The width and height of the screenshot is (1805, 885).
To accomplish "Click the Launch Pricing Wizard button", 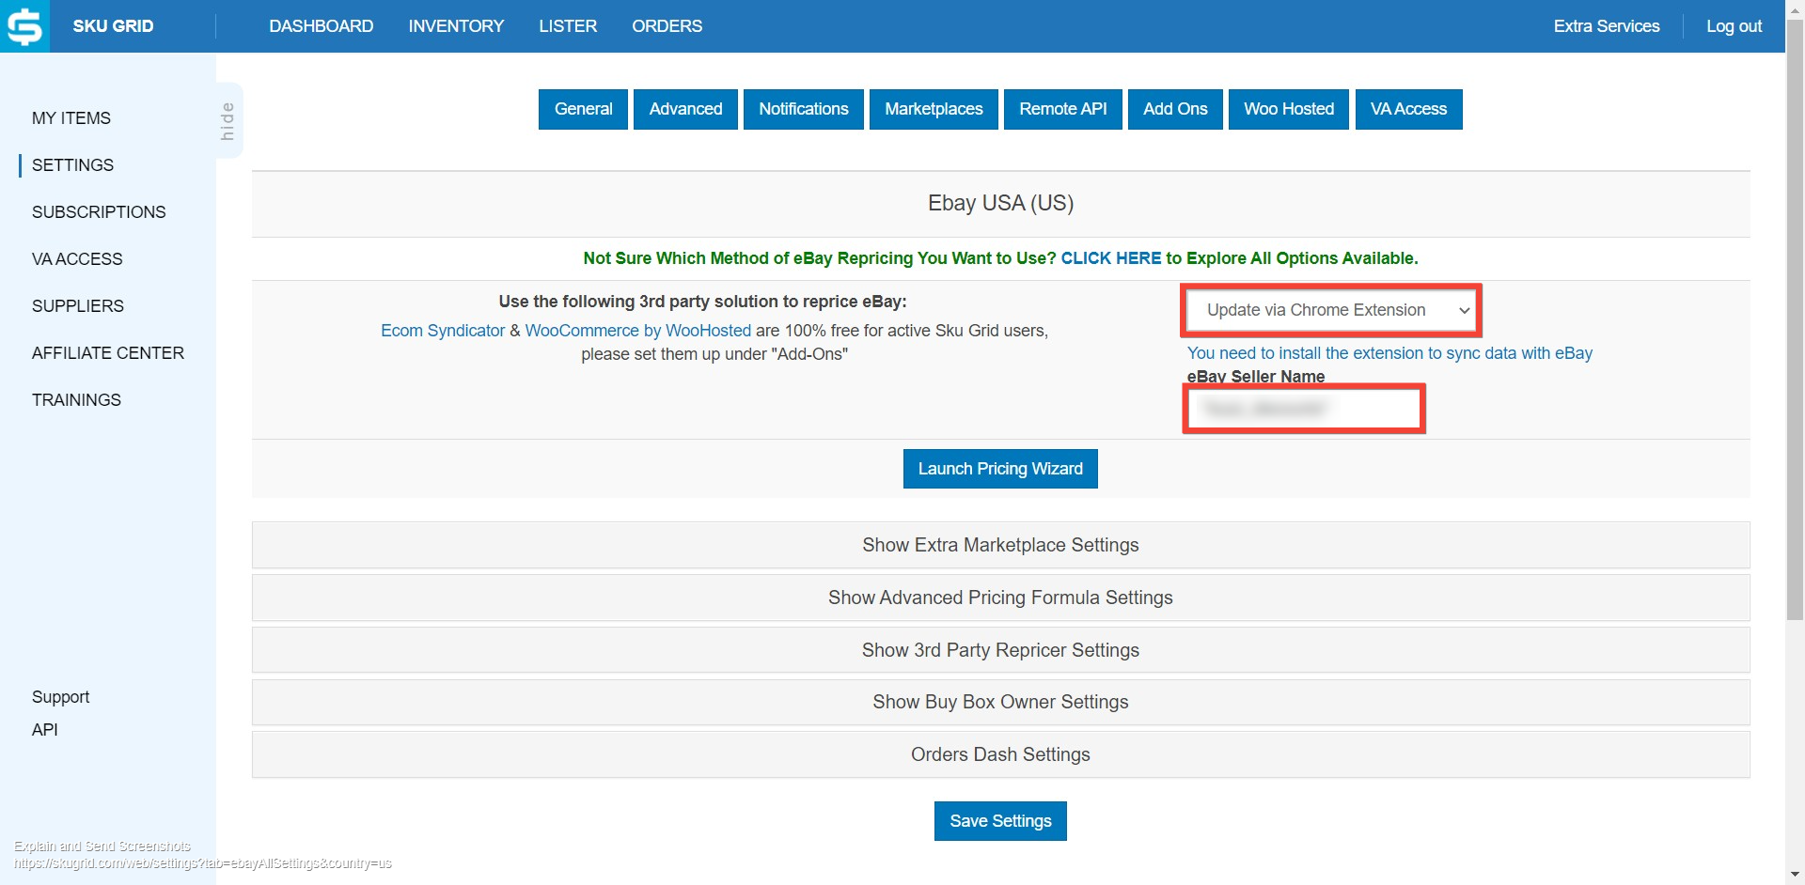I will tap(1000, 469).
